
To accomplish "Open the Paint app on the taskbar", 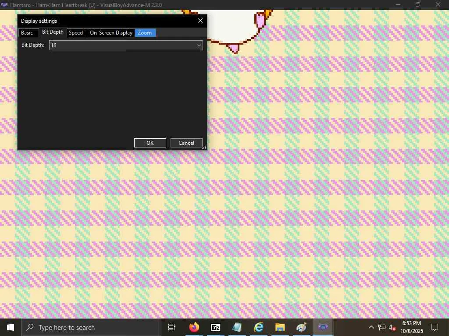I will point(301,327).
